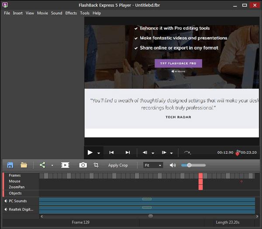Click the volume slider handle

189,165
